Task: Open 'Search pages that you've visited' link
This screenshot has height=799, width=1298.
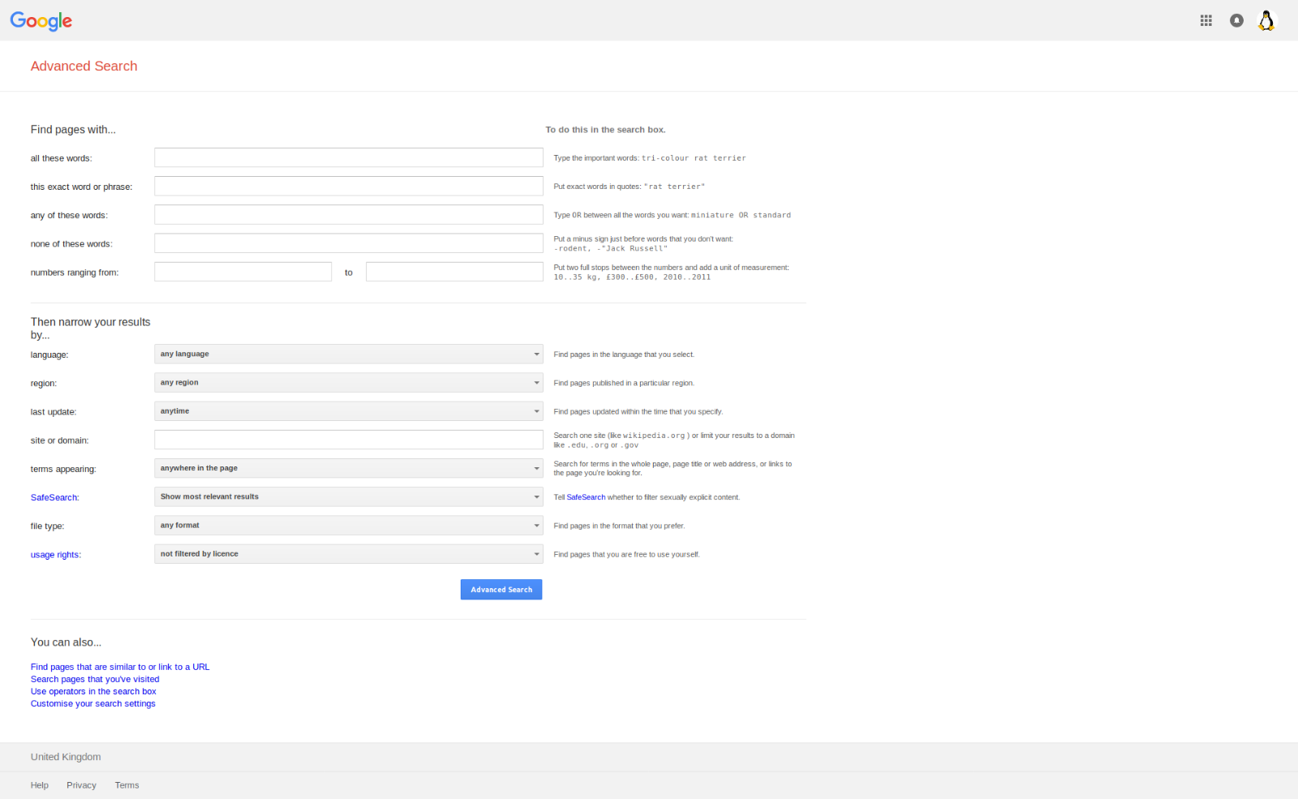Action: tap(95, 679)
